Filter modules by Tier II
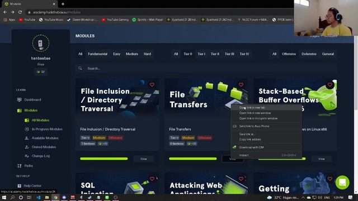This screenshot has width=358, height=201. [x=215, y=54]
